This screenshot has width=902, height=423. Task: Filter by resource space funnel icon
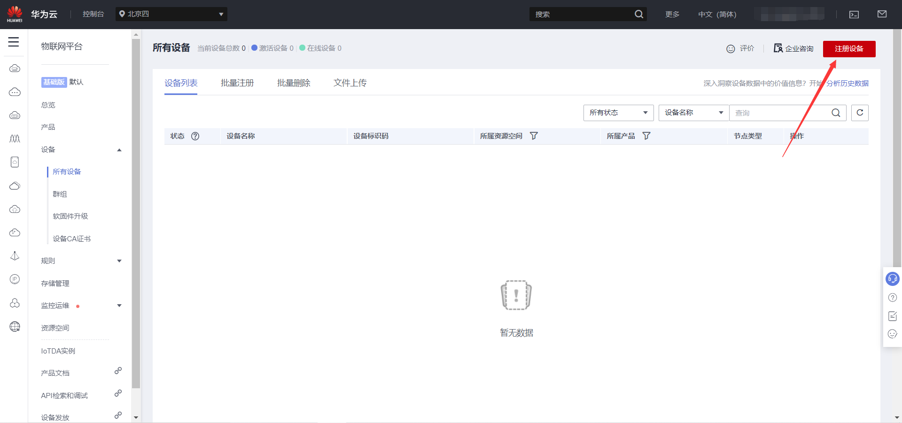click(534, 136)
